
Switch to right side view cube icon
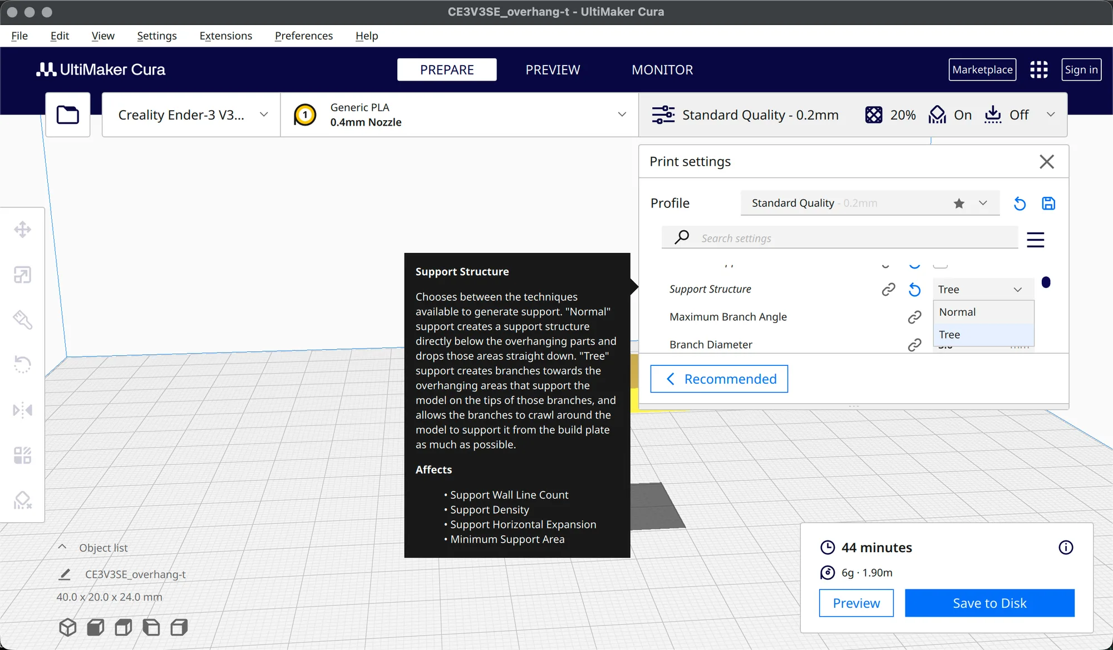click(x=179, y=627)
